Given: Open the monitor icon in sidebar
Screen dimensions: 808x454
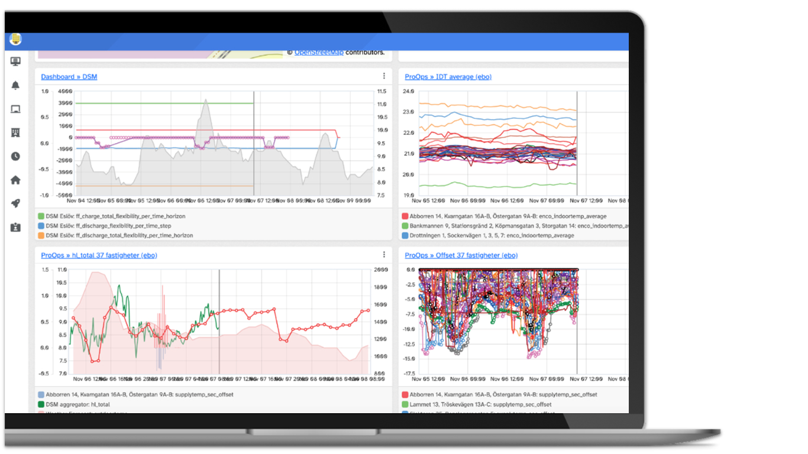Looking at the screenshot, I should [x=15, y=61].
